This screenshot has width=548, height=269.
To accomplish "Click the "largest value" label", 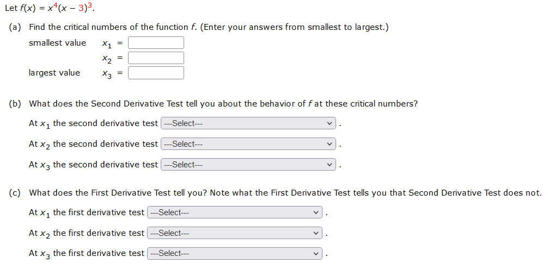I will pyautogui.click(x=54, y=73).
